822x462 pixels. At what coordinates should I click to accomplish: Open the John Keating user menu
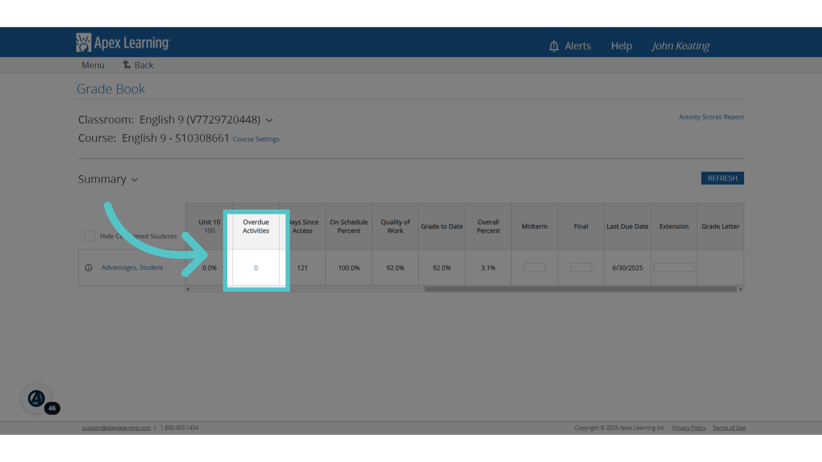click(680, 46)
